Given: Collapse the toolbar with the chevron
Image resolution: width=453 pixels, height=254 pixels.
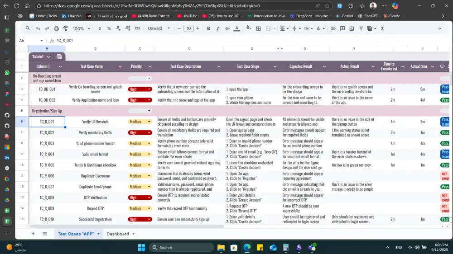Looking at the screenshot, I should point(440,28).
